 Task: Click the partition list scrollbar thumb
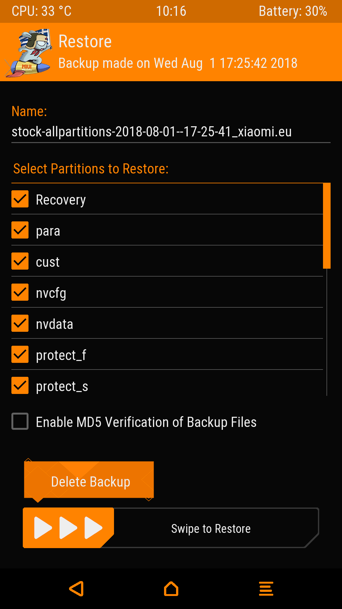point(326,226)
